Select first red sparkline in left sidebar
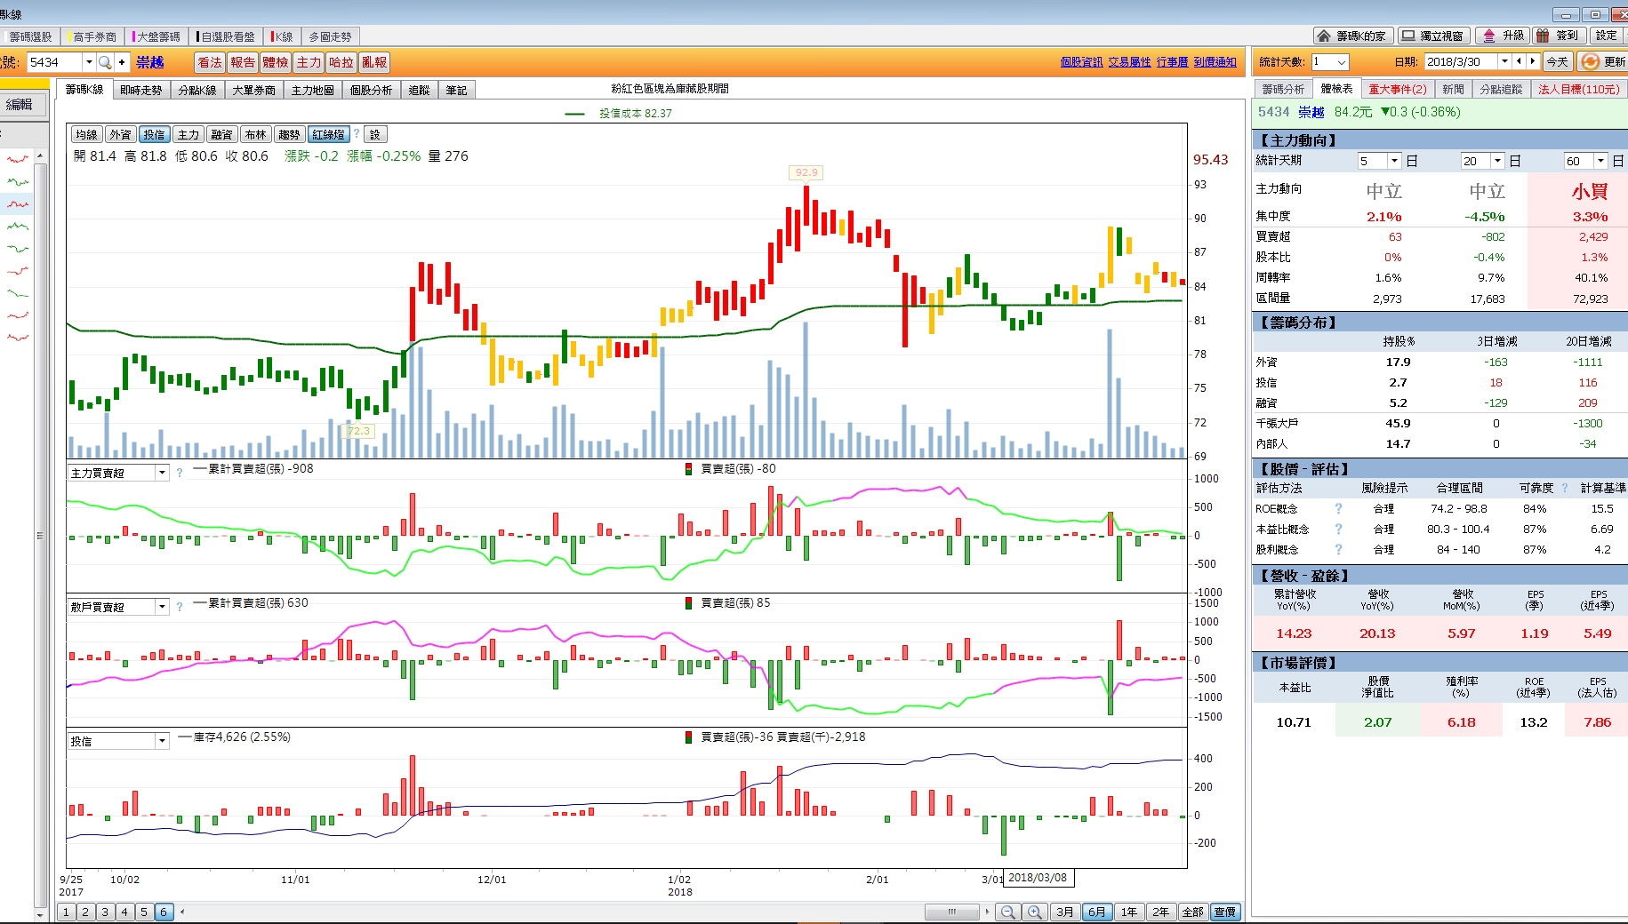The image size is (1628, 924). 18,159
